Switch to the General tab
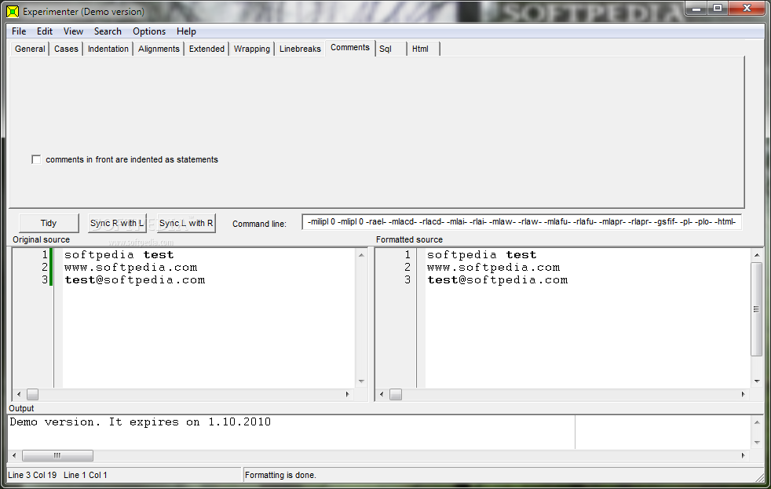 click(30, 49)
